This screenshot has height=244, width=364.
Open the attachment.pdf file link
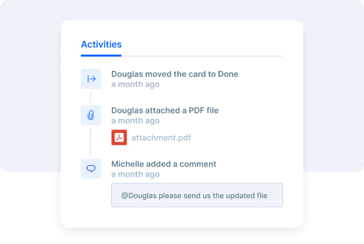coord(161,138)
